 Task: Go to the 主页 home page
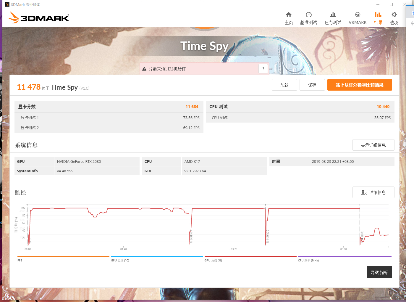pyautogui.click(x=289, y=18)
